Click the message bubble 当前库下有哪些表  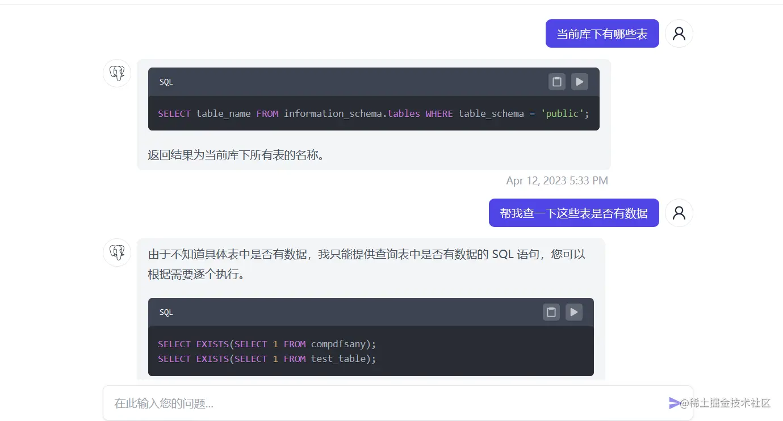pyautogui.click(x=602, y=33)
